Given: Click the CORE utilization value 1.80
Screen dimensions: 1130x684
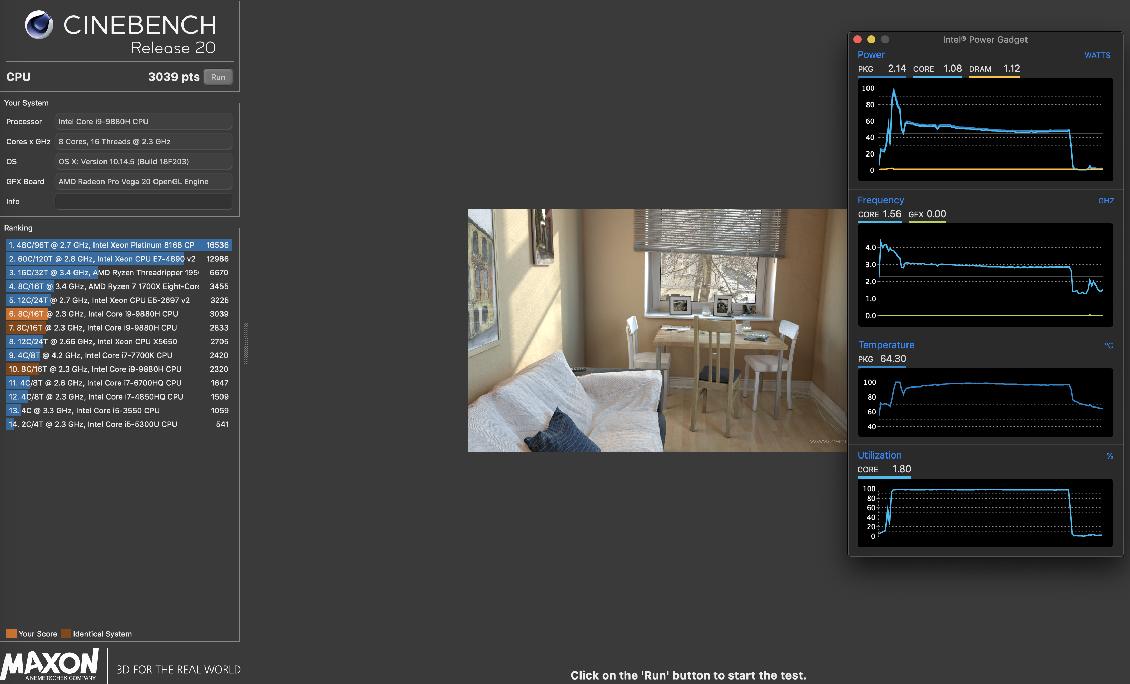Looking at the screenshot, I should [902, 469].
